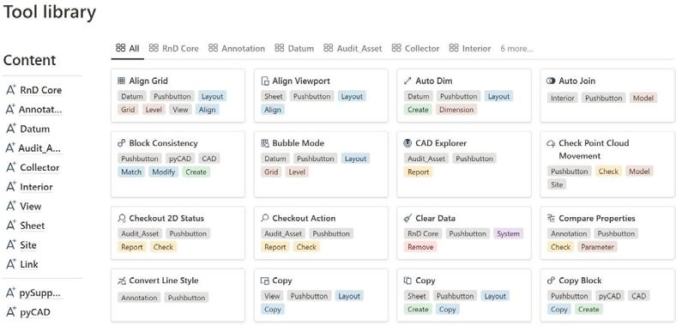The width and height of the screenshot is (676, 326).
Task: Open the Bubble Mode card title
Action: [x=299, y=143]
